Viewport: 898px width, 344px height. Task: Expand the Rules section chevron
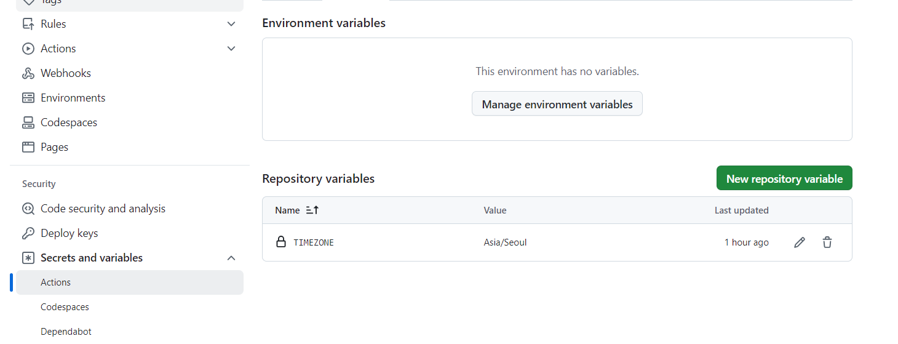[x=231, y=24]
